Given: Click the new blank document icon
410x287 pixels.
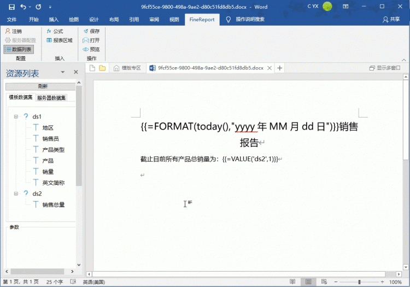Looking at the screenshot, I should tap(92, 68).
